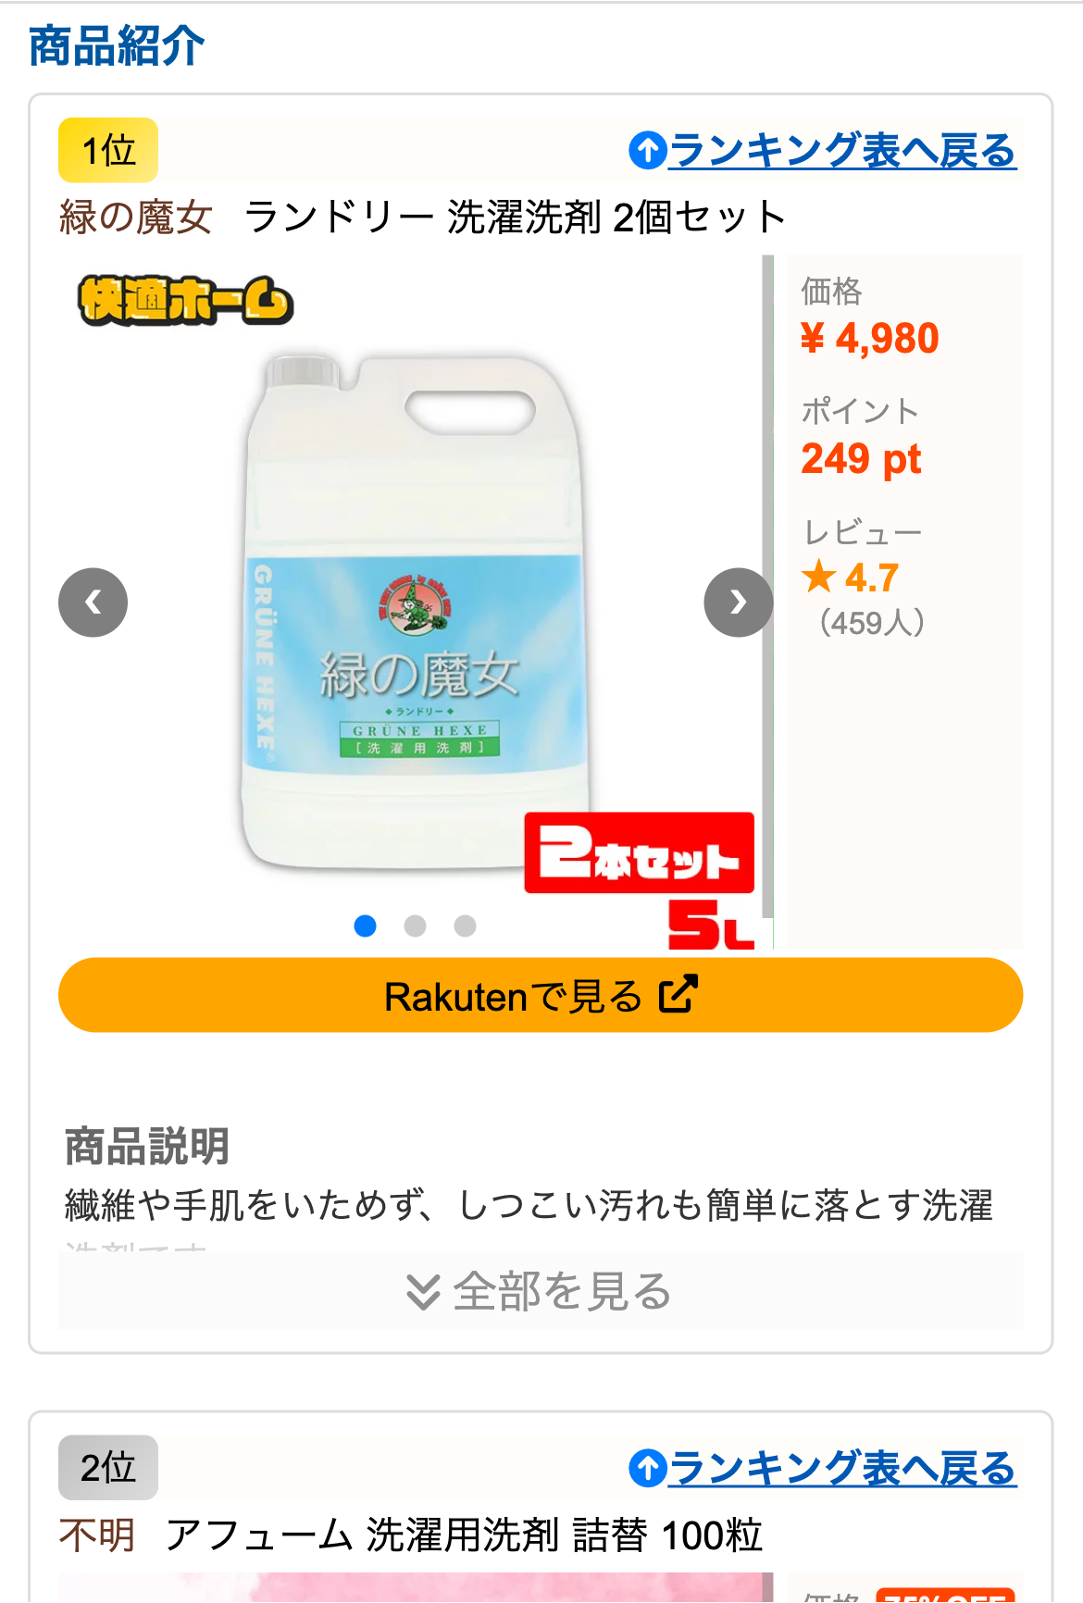Click the 2本セット red badge
This screenshot has width=1083, height=1603.
[639, 853]
